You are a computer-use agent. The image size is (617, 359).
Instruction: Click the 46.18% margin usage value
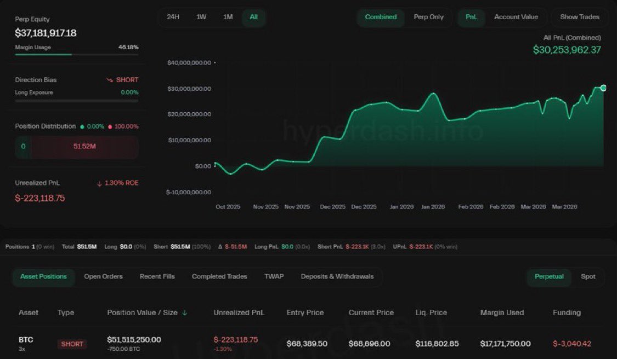click(x=128, y=47)
